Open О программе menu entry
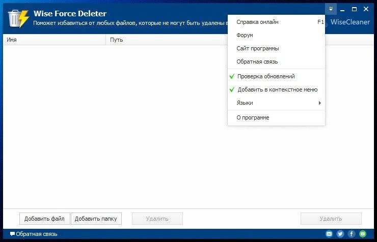Viewport: 377px width, 242px height. click(x=276, y=118)
